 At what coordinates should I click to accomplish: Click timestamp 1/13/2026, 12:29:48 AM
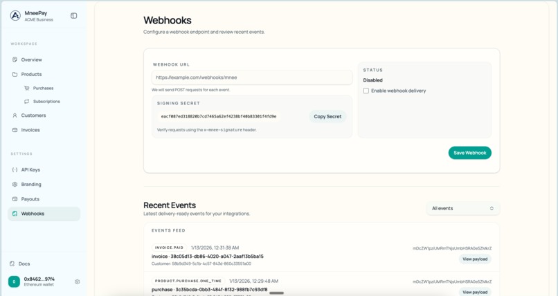click(x=254, y=281)
